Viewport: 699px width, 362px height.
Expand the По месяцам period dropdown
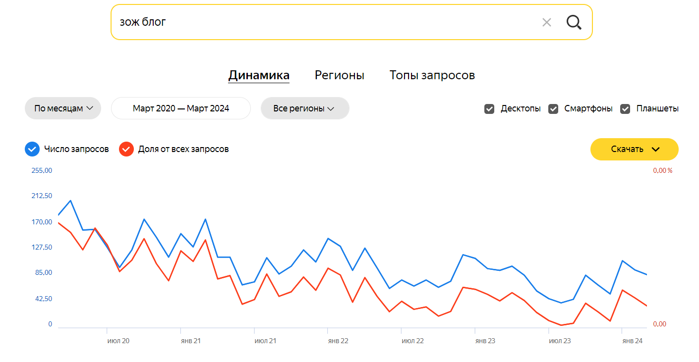[63, 108]
